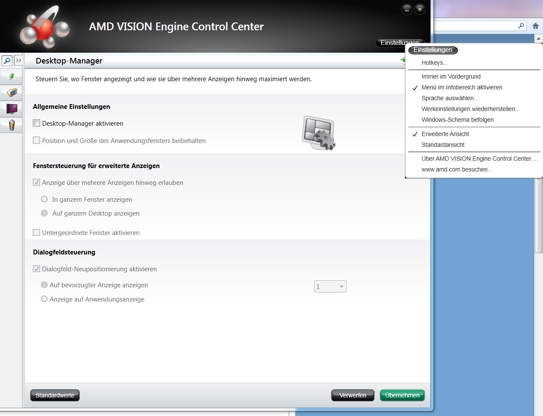
Task: Click the green Übernehmen button
Action: tap(402, 395)
